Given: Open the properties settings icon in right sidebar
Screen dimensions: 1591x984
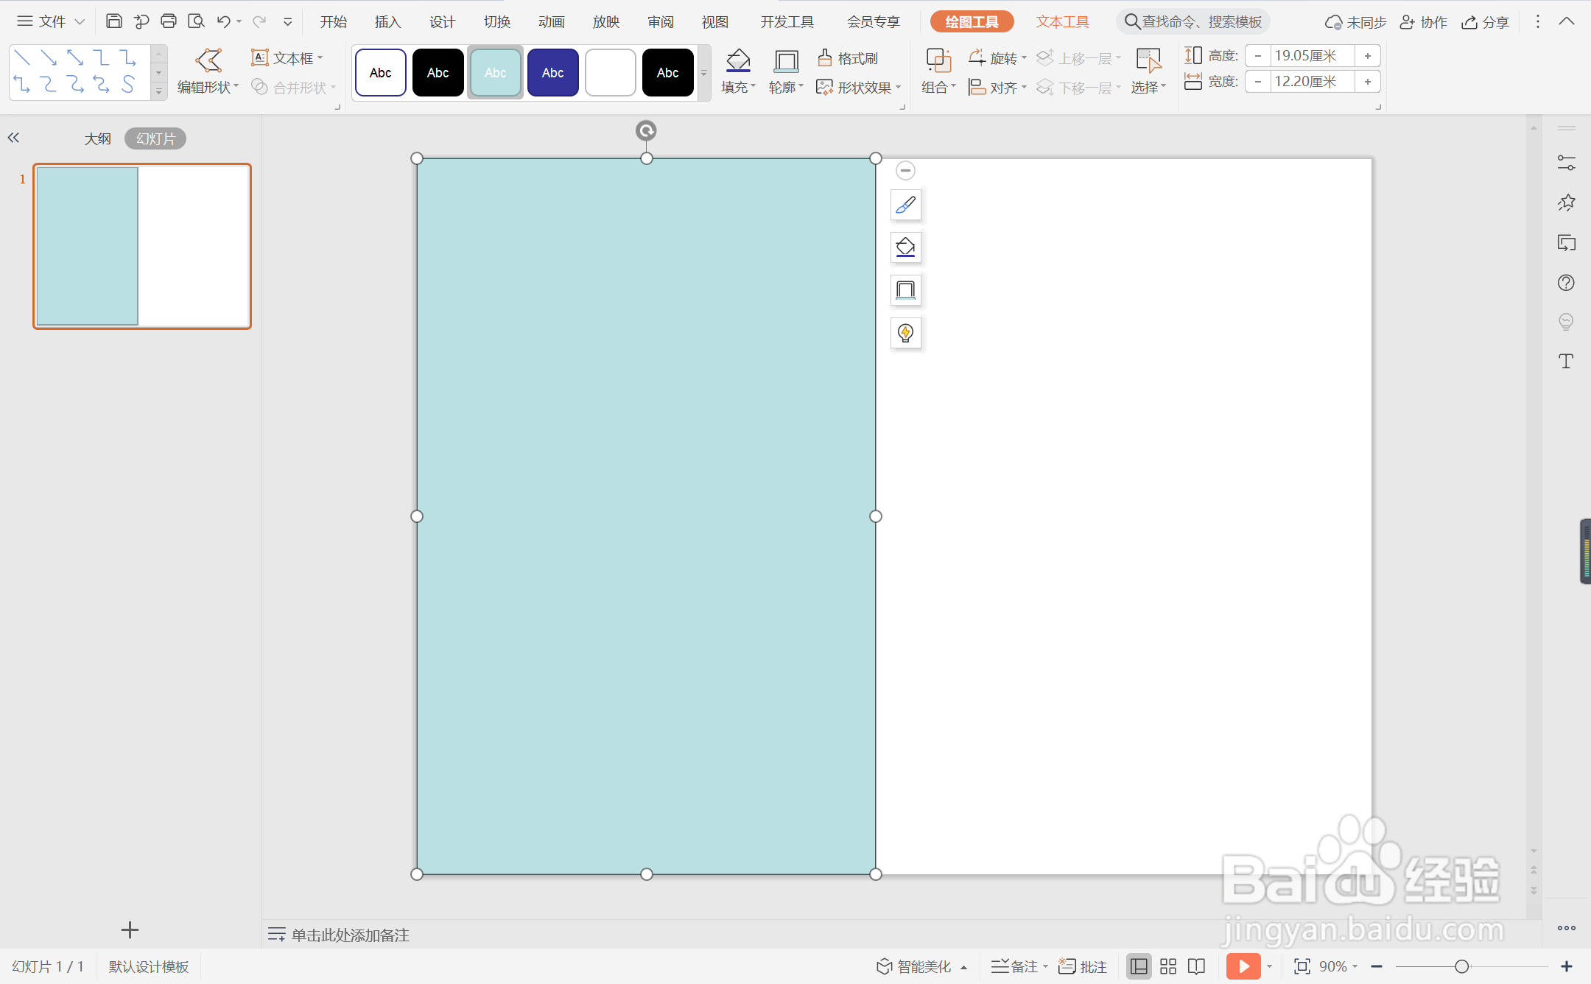Looking at the screenshot, I should point(1566,163).
